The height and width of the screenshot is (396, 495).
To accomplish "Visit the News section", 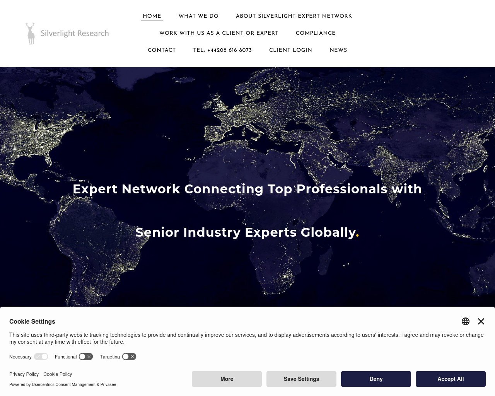I will coord(338,50).
